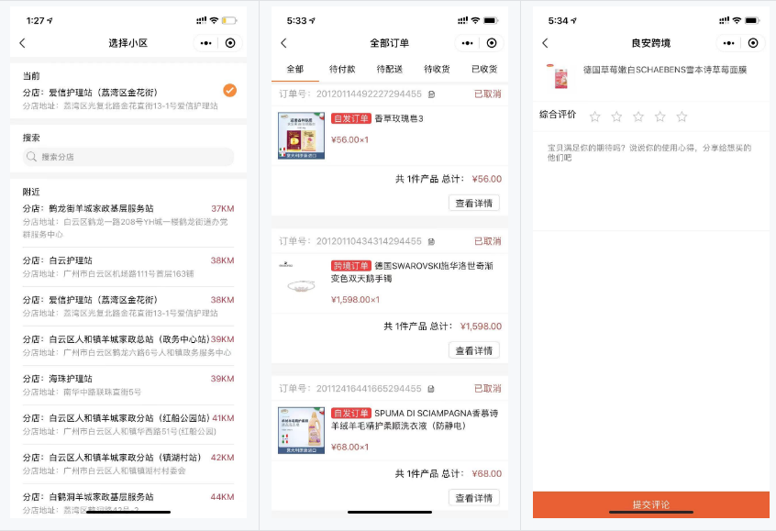
Task: Go back from the 良安跨境 screen
Action: click(x=545, y=43)
